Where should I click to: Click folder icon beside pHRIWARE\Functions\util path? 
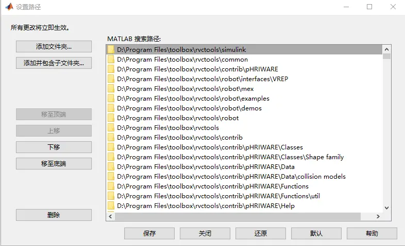[x=111, y=196]
